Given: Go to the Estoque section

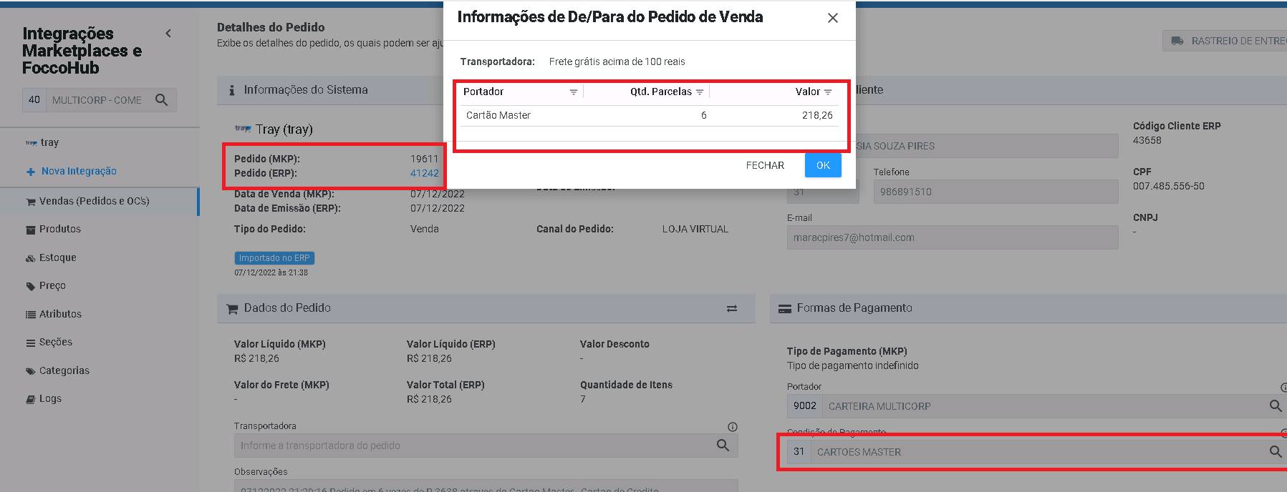Looking at the screenshot, I should [51, 257].
